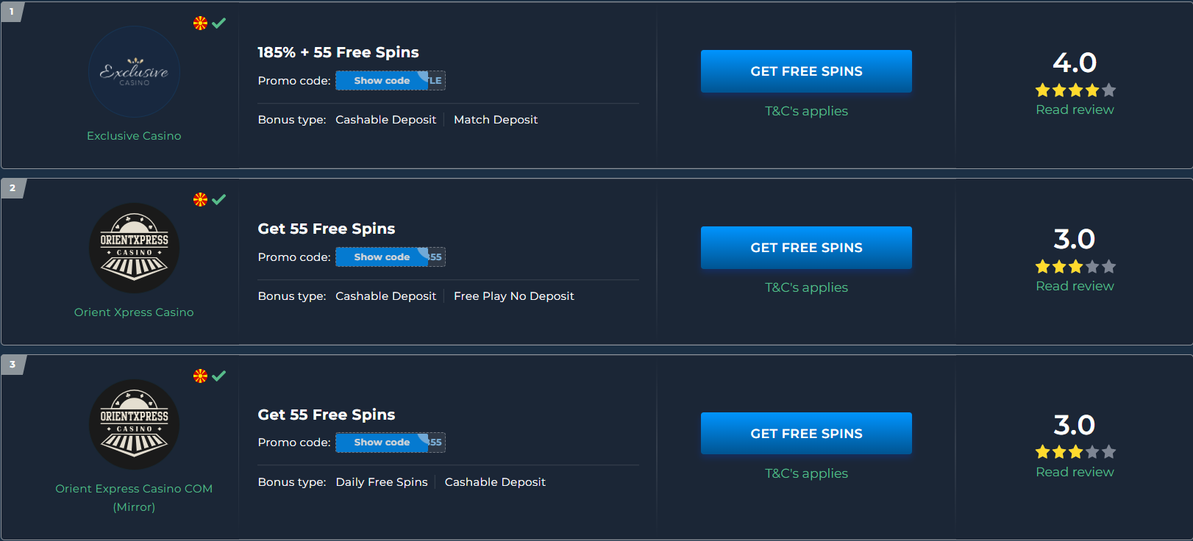
Task: Get free spins at Orient Xpress Casino
Action: 806,248
